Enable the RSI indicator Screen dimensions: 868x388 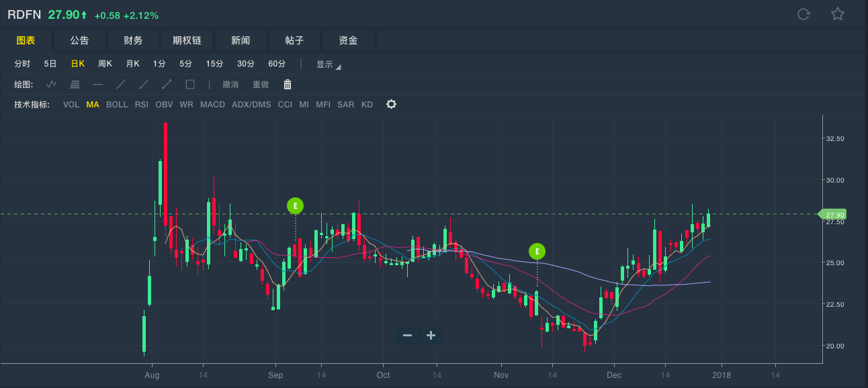pyautogui.click(x=142, y=105)
